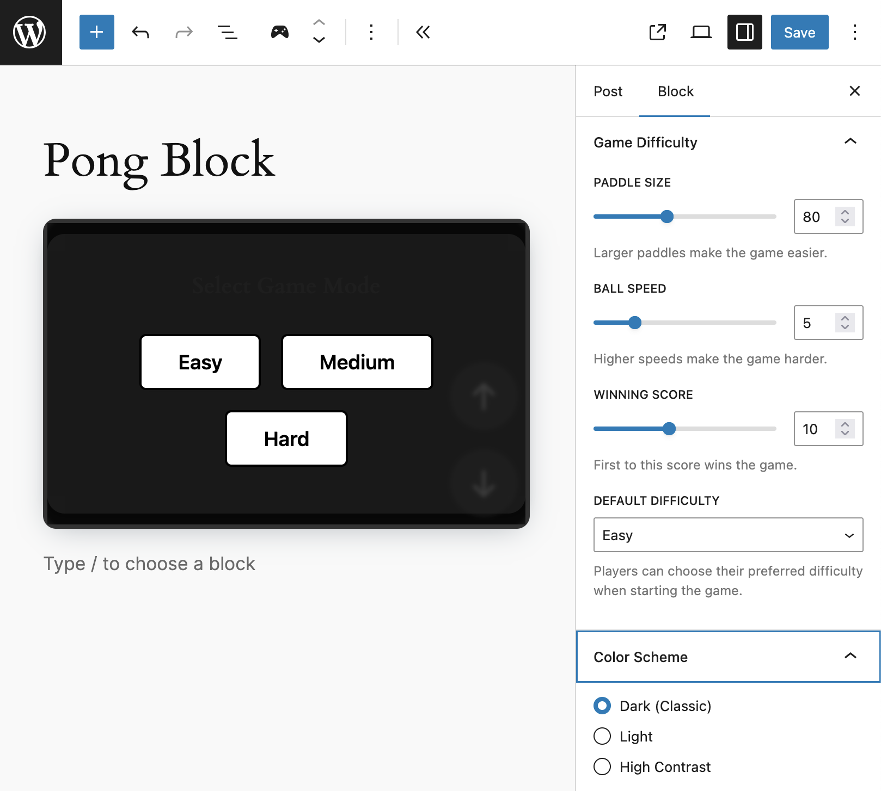The height and width of the screenshot is (791, 881).
Task: Click 'Higher speeds make the game harder.' help text
Action: tap(710, 359)
